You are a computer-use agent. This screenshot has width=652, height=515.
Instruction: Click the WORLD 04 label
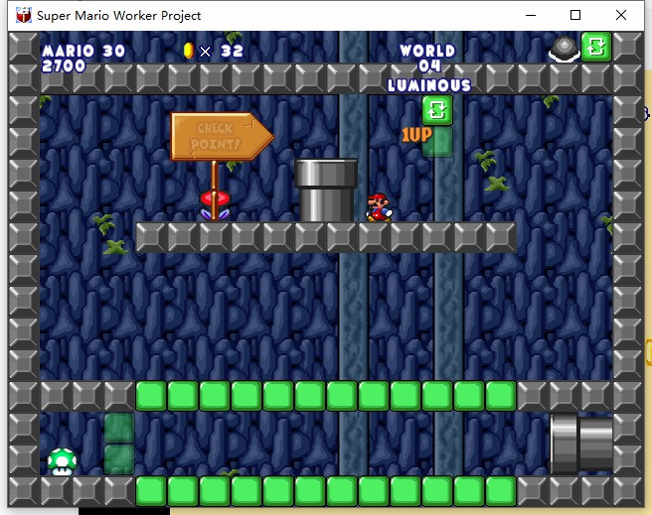(x=428, y=59)
